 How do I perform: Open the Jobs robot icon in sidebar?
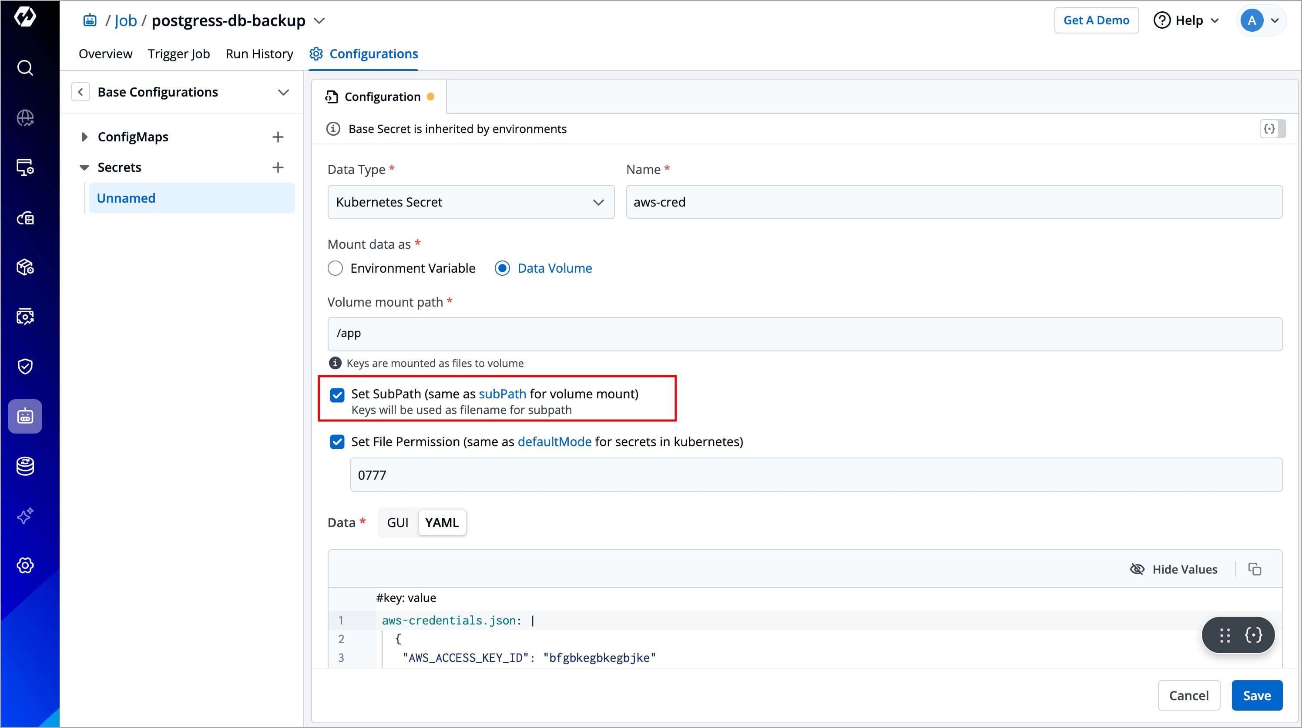tap(25, 416)
